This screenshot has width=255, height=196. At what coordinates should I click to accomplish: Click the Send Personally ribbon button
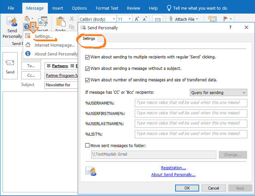[12, 27]
